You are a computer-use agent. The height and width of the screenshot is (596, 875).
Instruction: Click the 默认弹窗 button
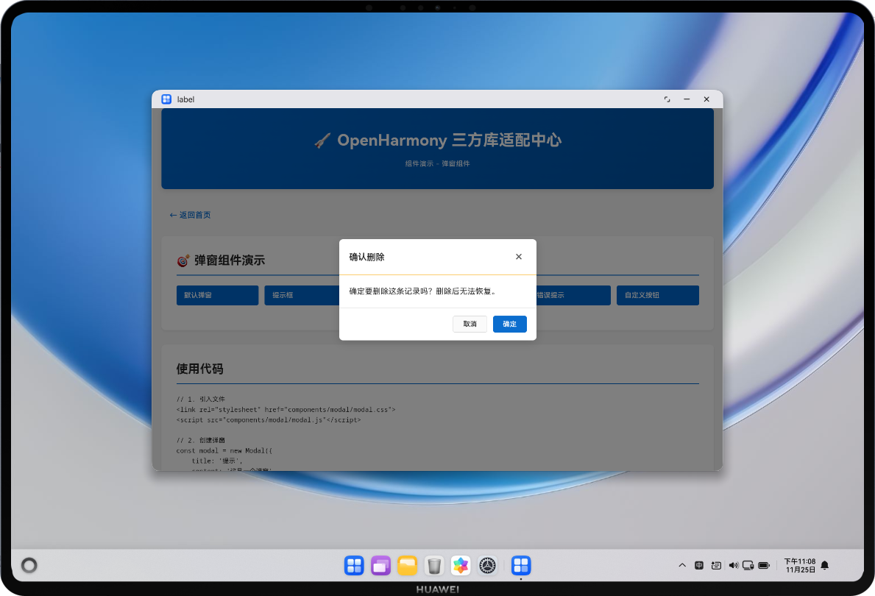pyautogui.click(x=217, y=295)
